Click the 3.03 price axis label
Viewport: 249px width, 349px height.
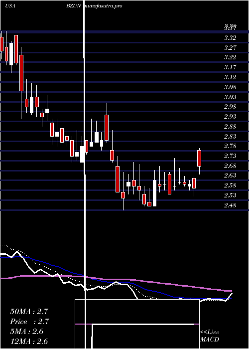point(230,97)
